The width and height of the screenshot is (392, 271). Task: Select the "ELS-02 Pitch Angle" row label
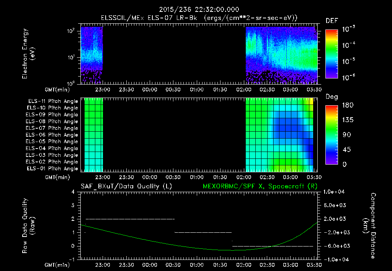click(x=52, y=162)
